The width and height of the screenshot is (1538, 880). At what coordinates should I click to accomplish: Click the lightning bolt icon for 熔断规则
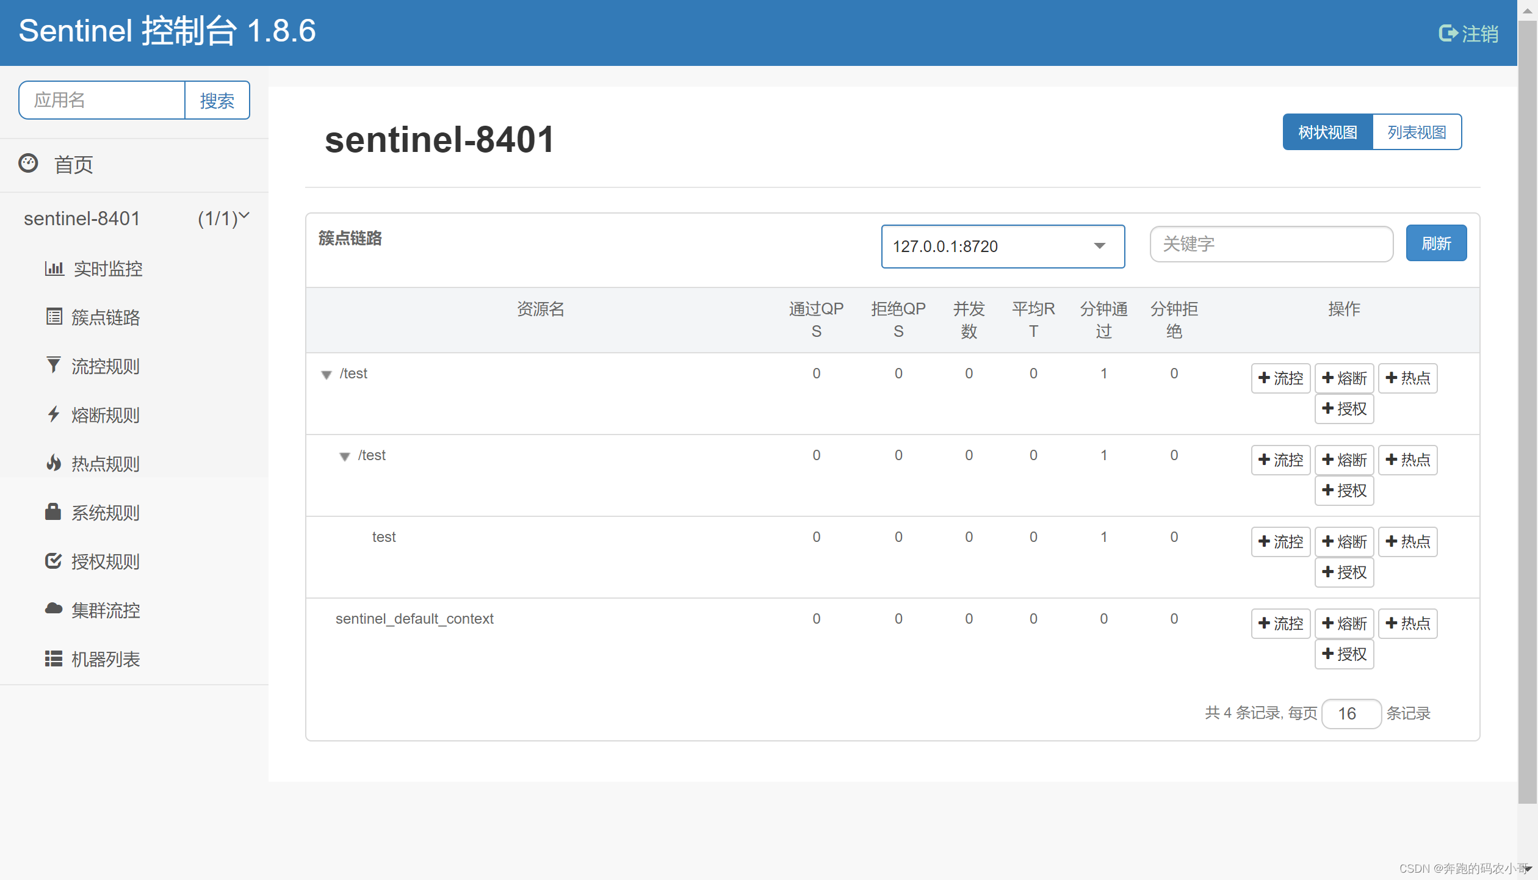point(54,414)
